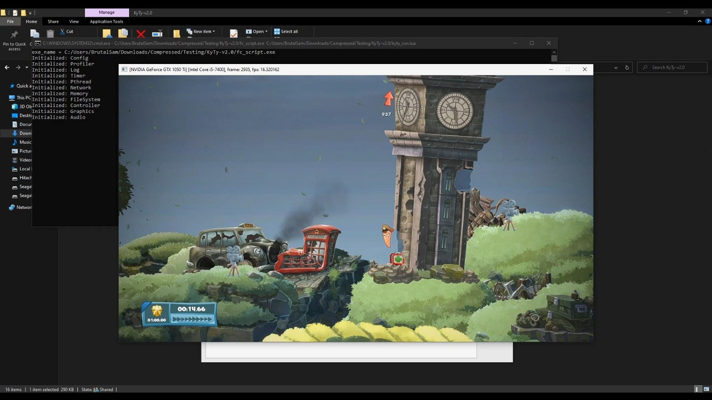
Task: Click the refresh icon beside the address bar
Action: 627,68
